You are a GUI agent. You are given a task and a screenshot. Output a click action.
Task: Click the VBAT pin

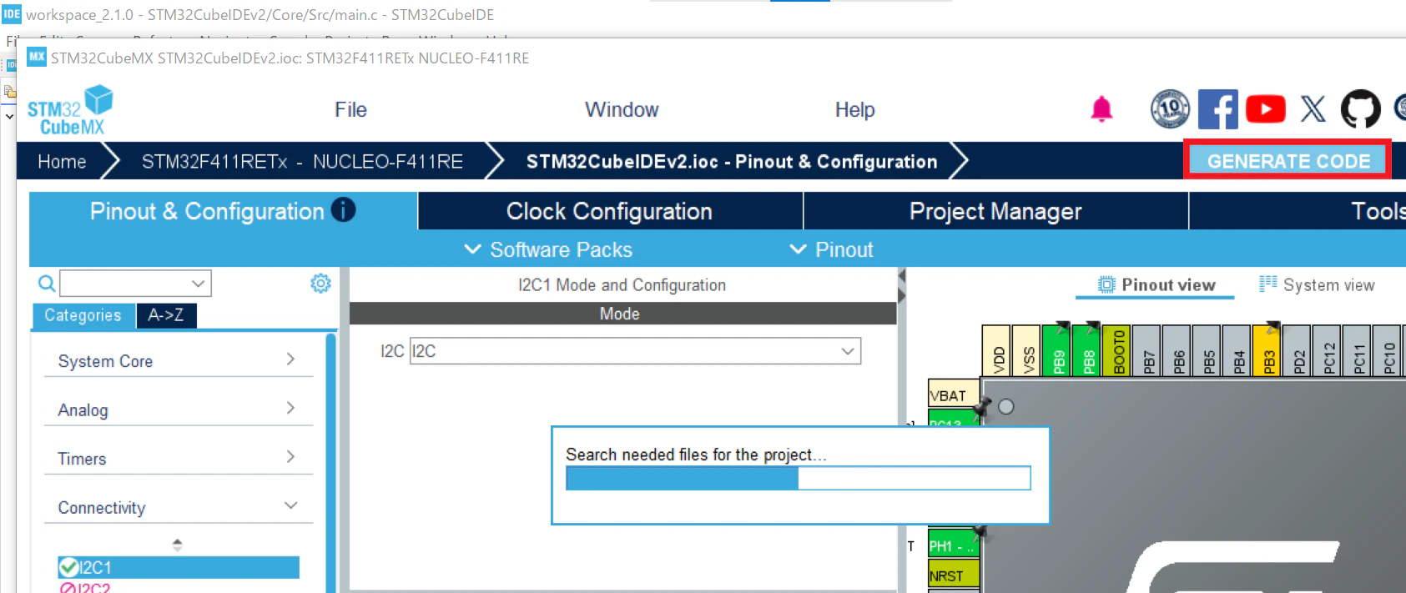pos(954,394)
